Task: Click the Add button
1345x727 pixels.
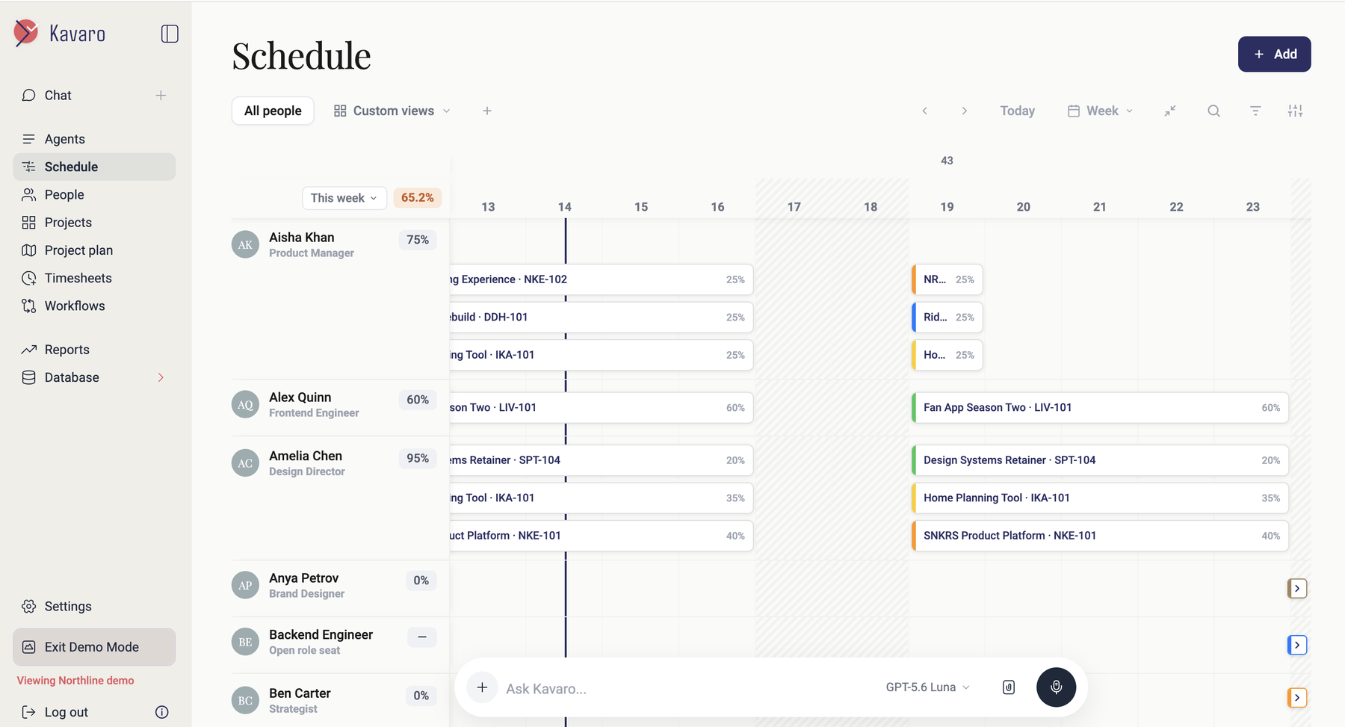Action: tap(1274, 54)
